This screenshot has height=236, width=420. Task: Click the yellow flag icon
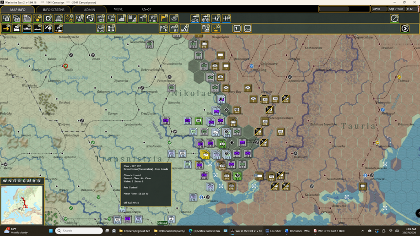164,18
